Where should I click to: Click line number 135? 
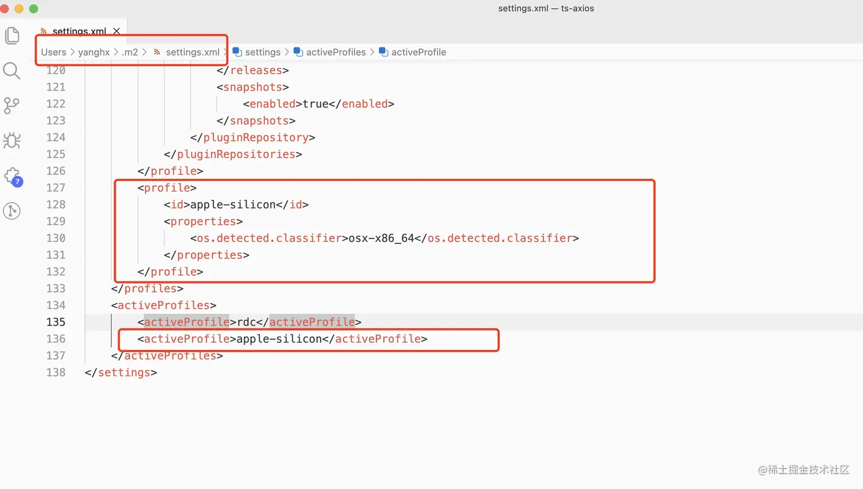point(56,322)
